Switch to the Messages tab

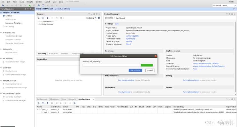tap(55, 99)
